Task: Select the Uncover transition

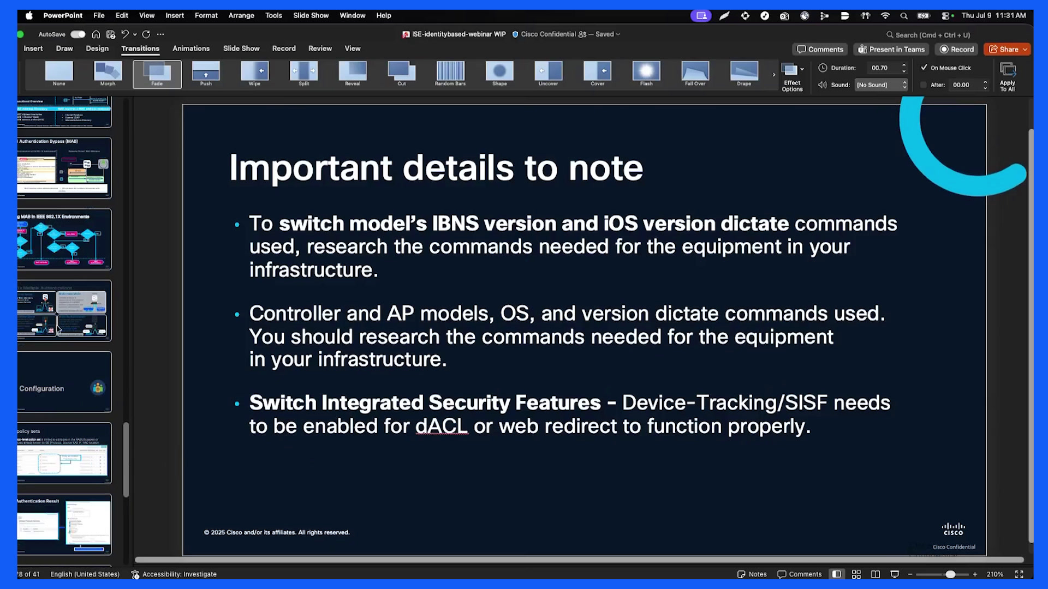Action: (x=548, y=74)
